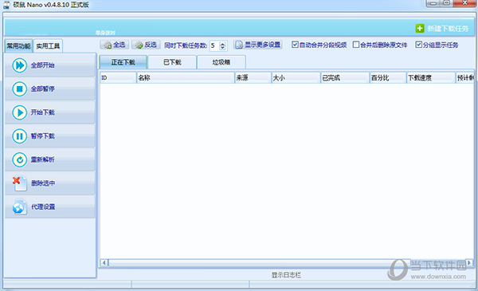Click the 删除选中 delete document icon
478x291 pixels.
[x=19, y=183]
